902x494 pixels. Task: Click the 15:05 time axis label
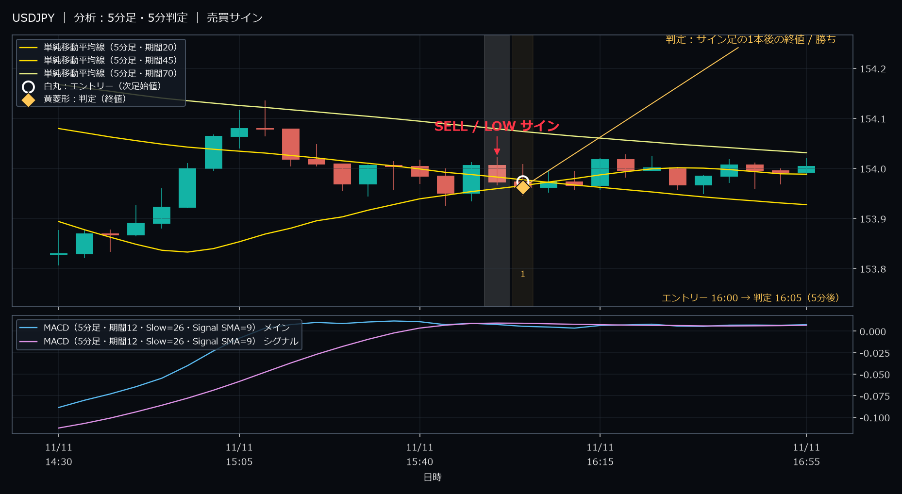(x=239, y=455)
